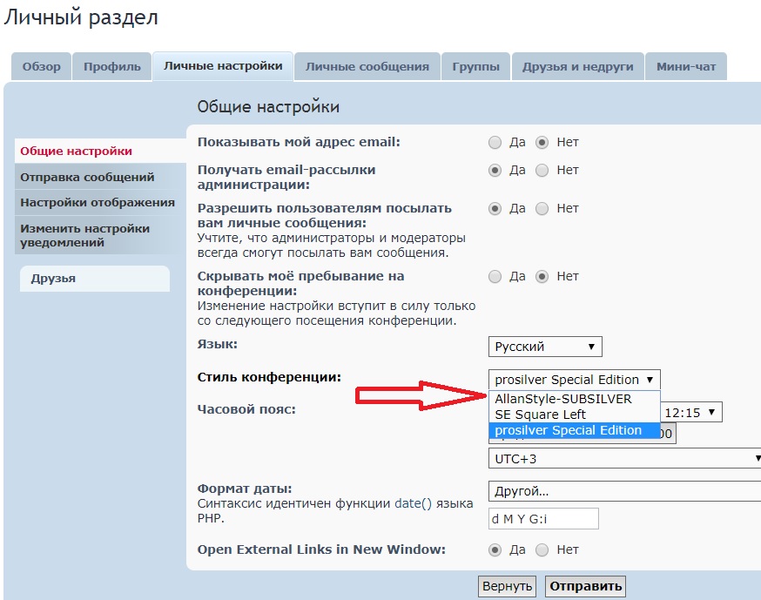Select Нет for email newsletters
This screenshot has height=600, width=761.
[x=542, y=171]
